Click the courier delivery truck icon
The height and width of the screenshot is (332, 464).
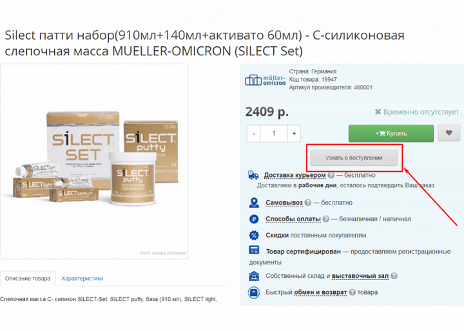[253, 175]
